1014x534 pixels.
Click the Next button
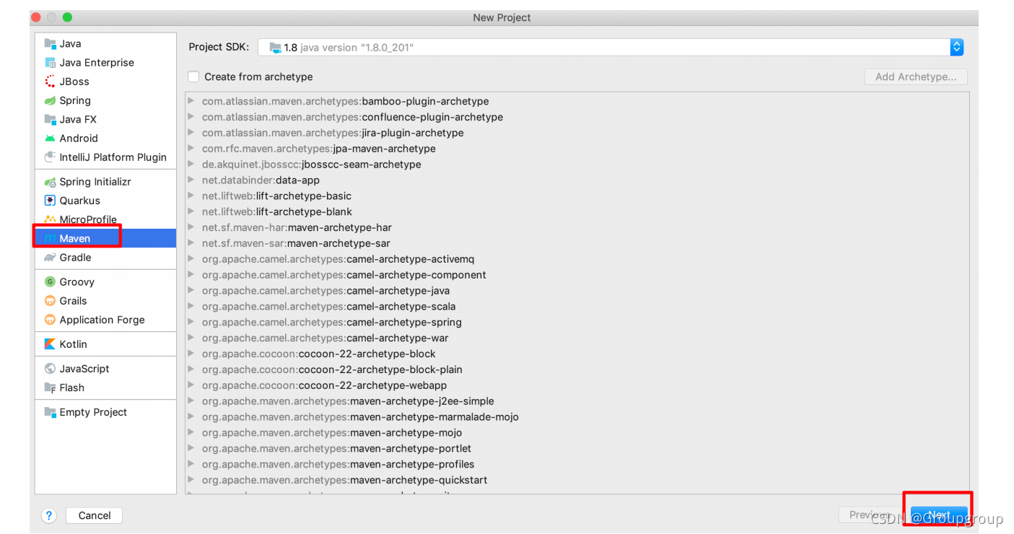[x=939, y=515]
